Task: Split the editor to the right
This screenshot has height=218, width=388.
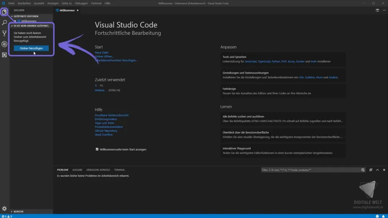Action: [x=377, y=10]
